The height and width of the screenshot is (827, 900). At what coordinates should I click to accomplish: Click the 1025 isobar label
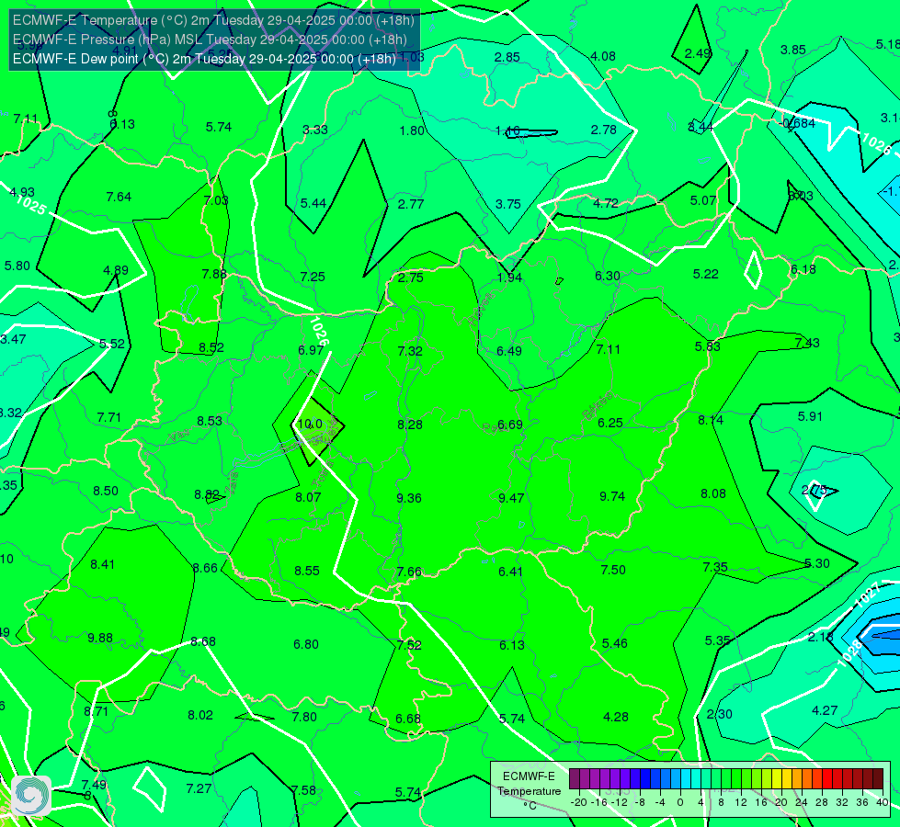tap(29, 205)
